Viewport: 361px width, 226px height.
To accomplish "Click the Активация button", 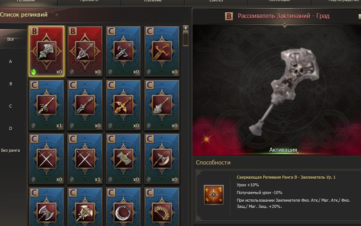I will coord(283,150).
